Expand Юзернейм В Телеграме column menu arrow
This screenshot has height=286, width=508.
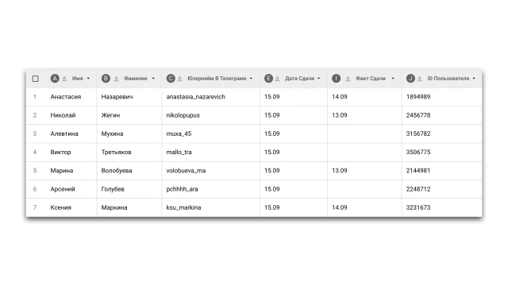[251, 79]
